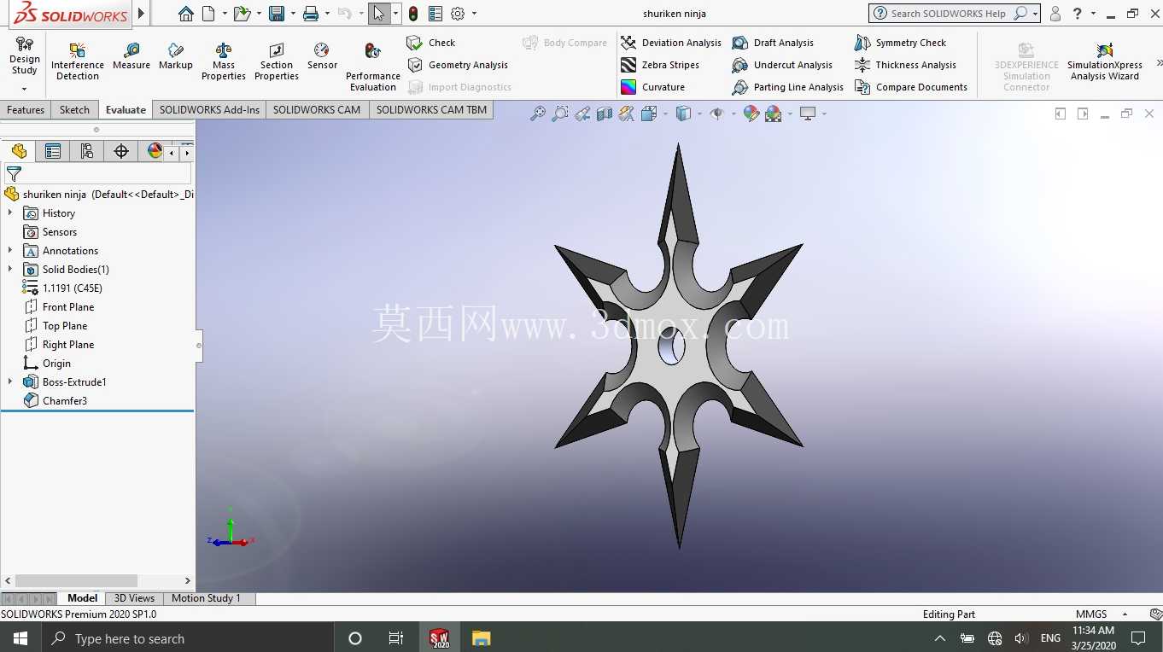Click the Rebuild traffic light icon
Screen dimensions: 1163x652
(x=413, y=14)
